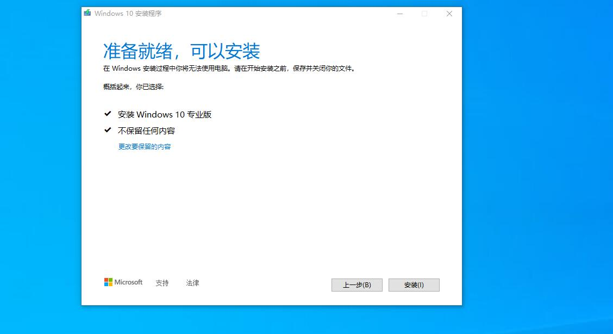
Task: Close the Windows 10 安装程序 window
Action: point(449,14)
